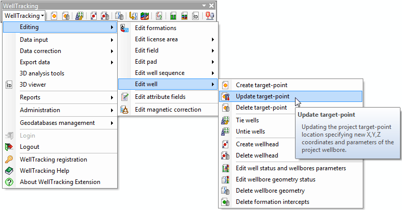This screenshot has height=210, width=402.
Task: Click the Tie wells icon in the toolbar
Action: (79, 16)
